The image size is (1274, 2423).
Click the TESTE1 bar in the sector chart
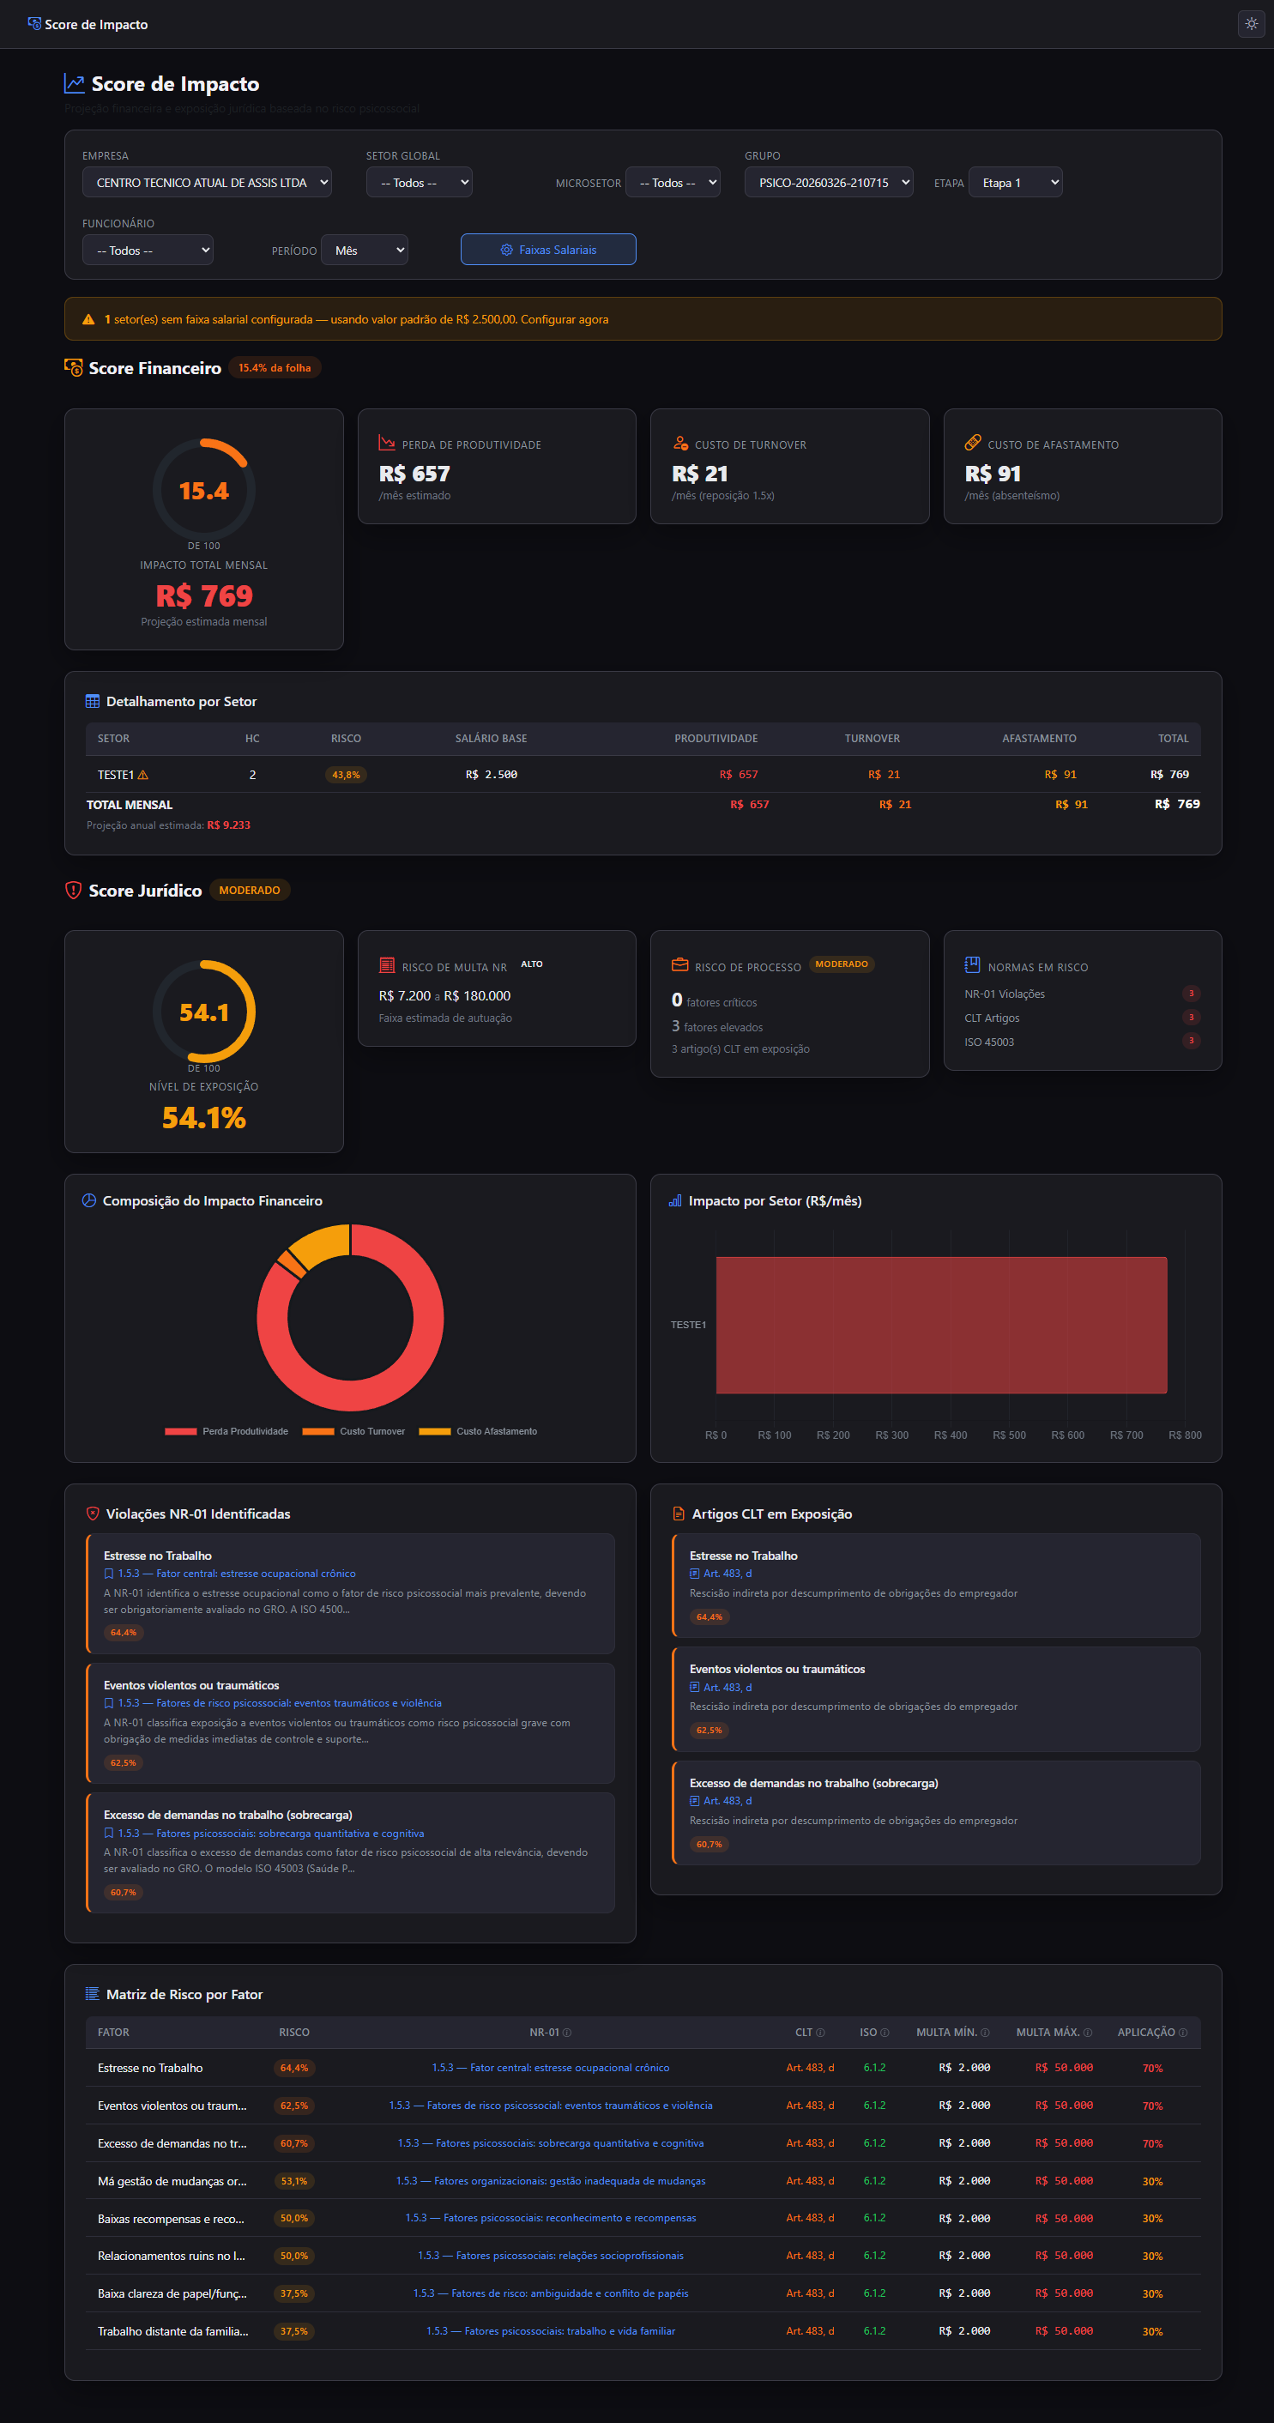tap(941, 1326)
